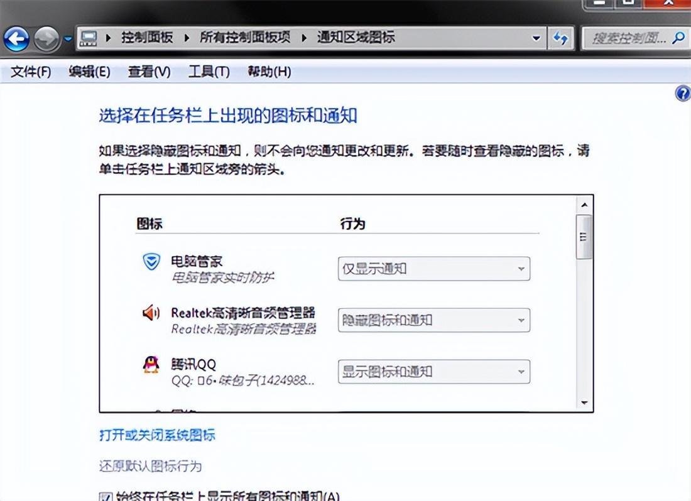This screenshot has width=691, height=501.
Task: Open the 编辑(E) menu
Action: 89,72
